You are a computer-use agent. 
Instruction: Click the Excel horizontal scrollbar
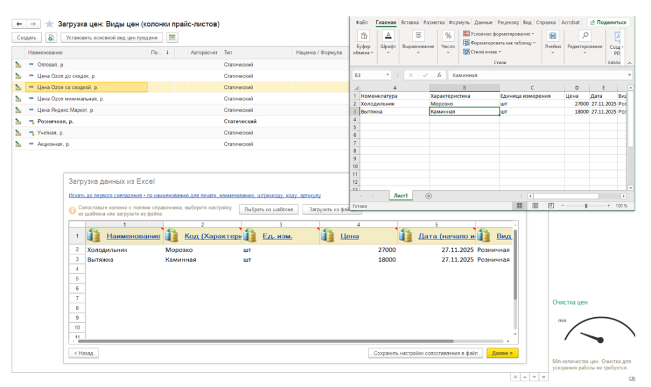point(566,196)
